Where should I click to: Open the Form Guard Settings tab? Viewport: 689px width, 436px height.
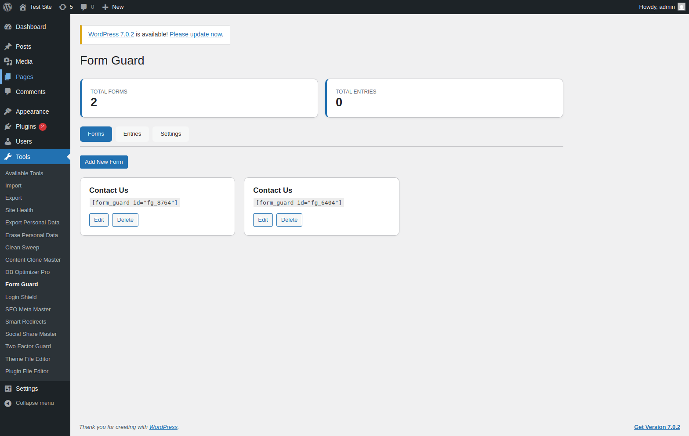[170, 134]
